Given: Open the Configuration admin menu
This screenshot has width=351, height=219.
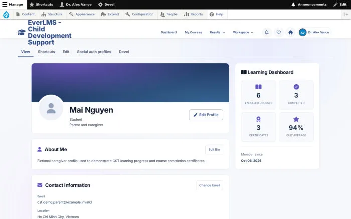Looking at the screenshot, I should pos(140,14).
